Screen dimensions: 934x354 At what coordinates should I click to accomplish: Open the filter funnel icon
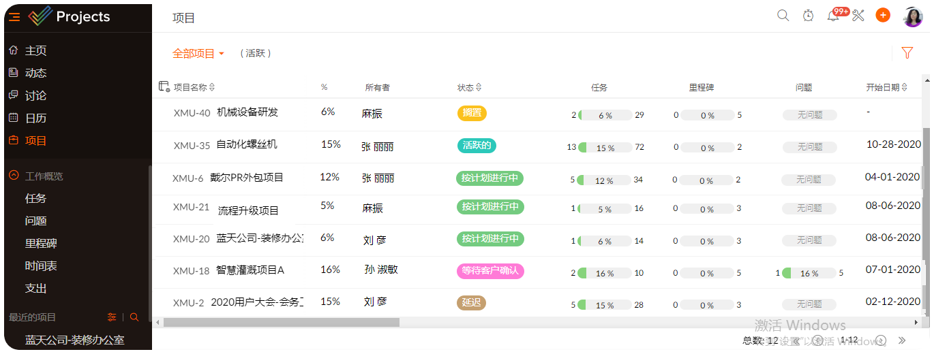pyautogui.click(x=907, y=52)
